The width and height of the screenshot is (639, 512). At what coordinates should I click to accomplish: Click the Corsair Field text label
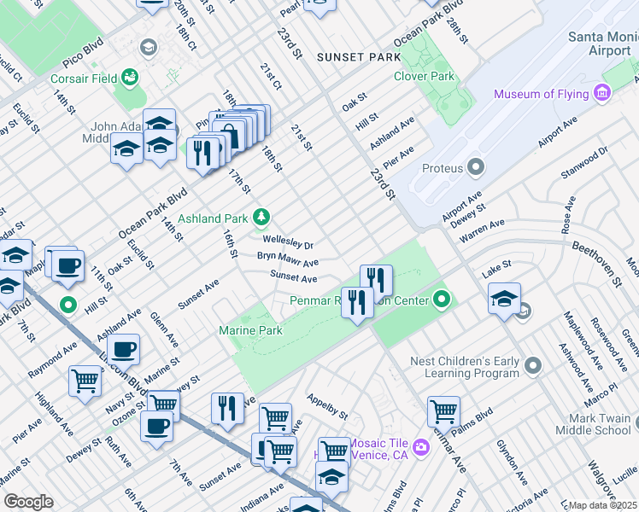(84, 79)
